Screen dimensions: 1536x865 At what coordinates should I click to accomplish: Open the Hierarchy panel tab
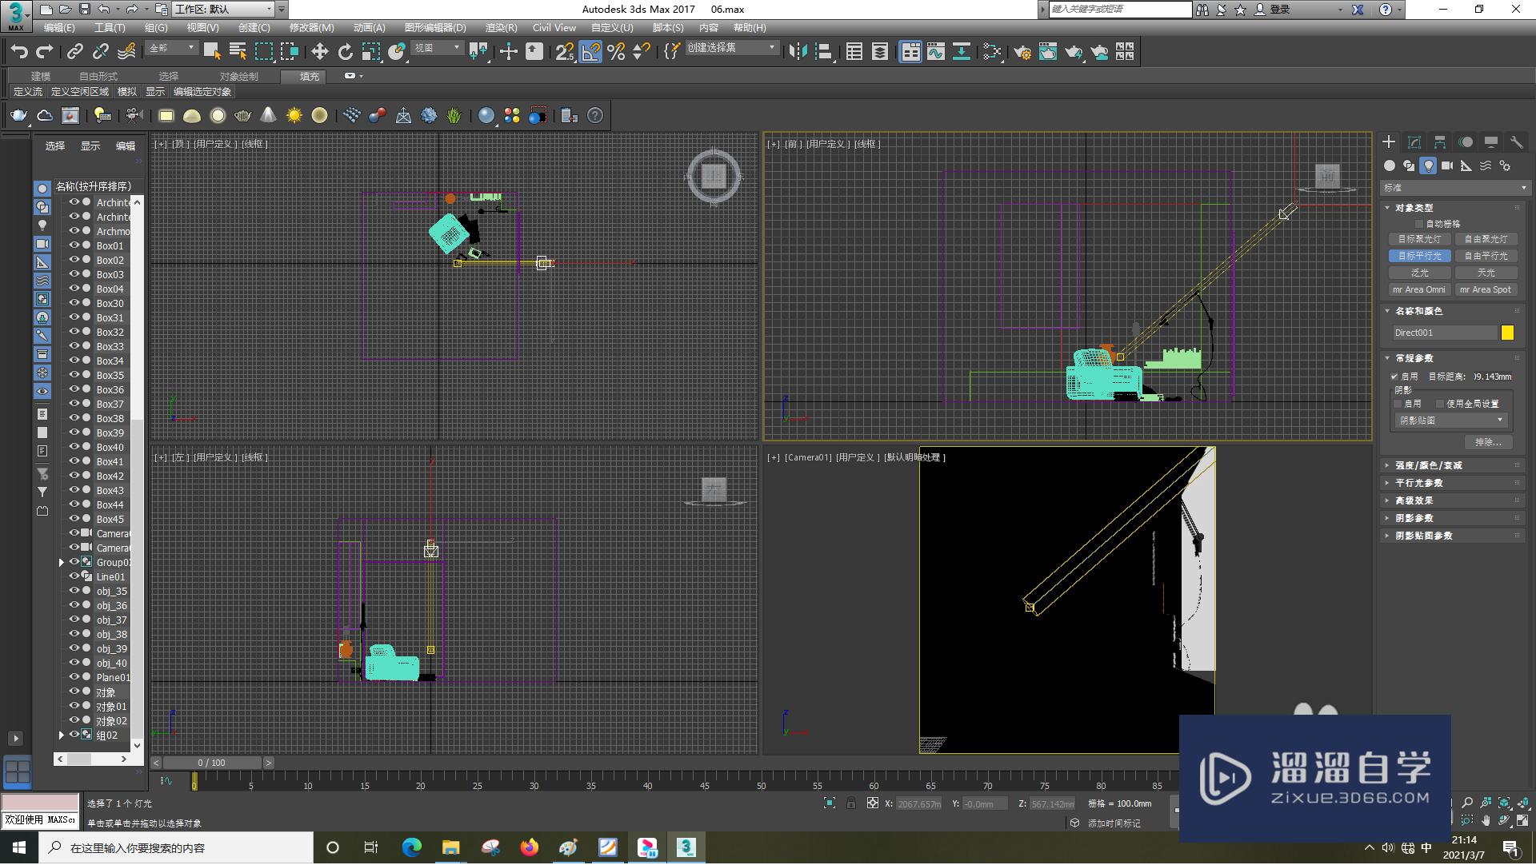point(1440,142)
